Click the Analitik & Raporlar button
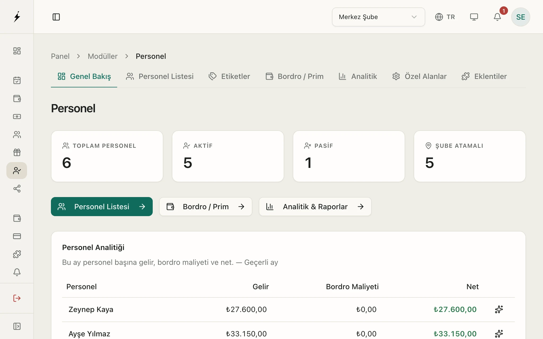 click(x=315, y=207)
